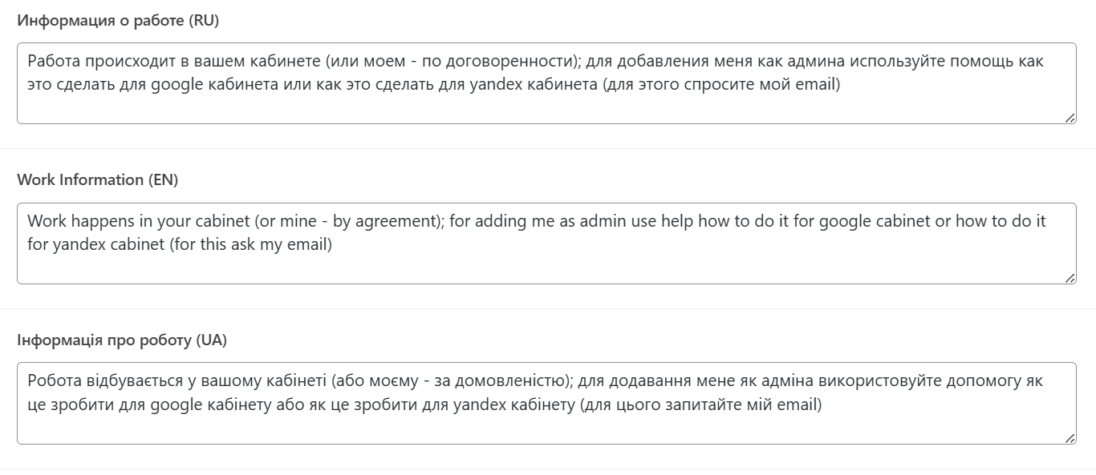The image size is (1096, 475).
Task: Click the 'Інформація про роботу (UA)' label
Action: [122, 340]
